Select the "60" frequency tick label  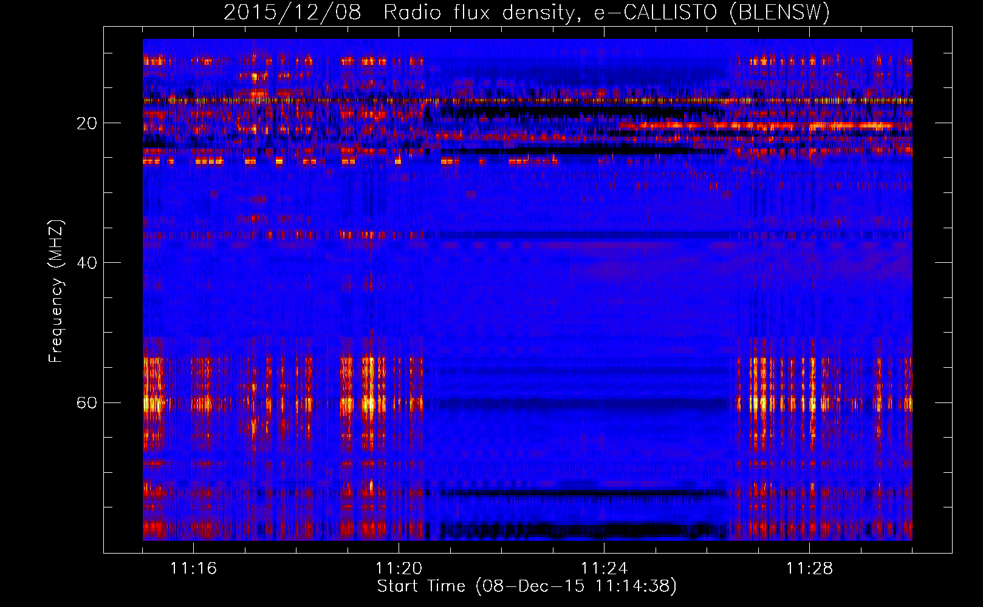tap(86, 402)
